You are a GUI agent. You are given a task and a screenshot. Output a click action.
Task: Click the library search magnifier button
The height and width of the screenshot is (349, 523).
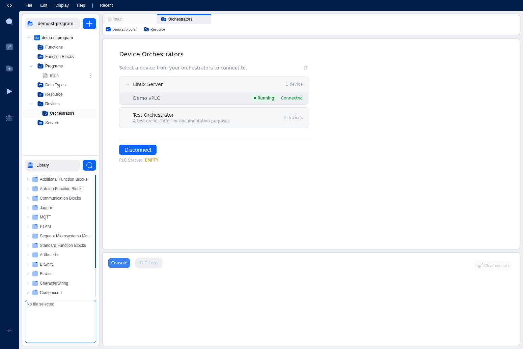[89, 165]
